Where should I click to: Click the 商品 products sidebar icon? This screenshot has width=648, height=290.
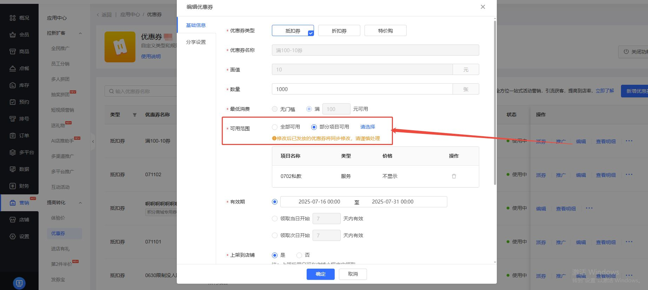coord(13,51)
